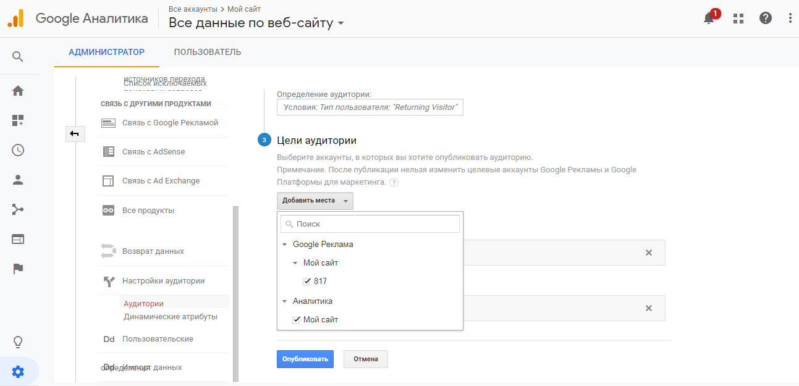
Task: Open Пользовательские определения menu item
Action: click(158, 339)
